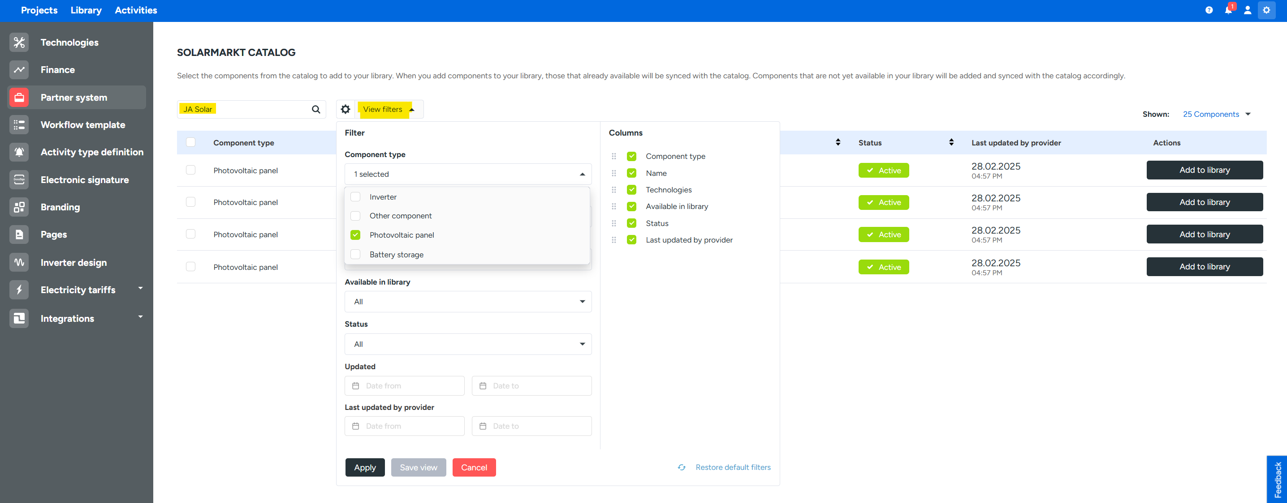The image size is (1287, 503).
Task: Click the Updated Date from field
Action: 404,386
